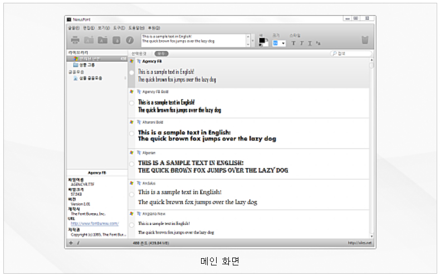Toggle the bold T style icon

pos(293,43)
